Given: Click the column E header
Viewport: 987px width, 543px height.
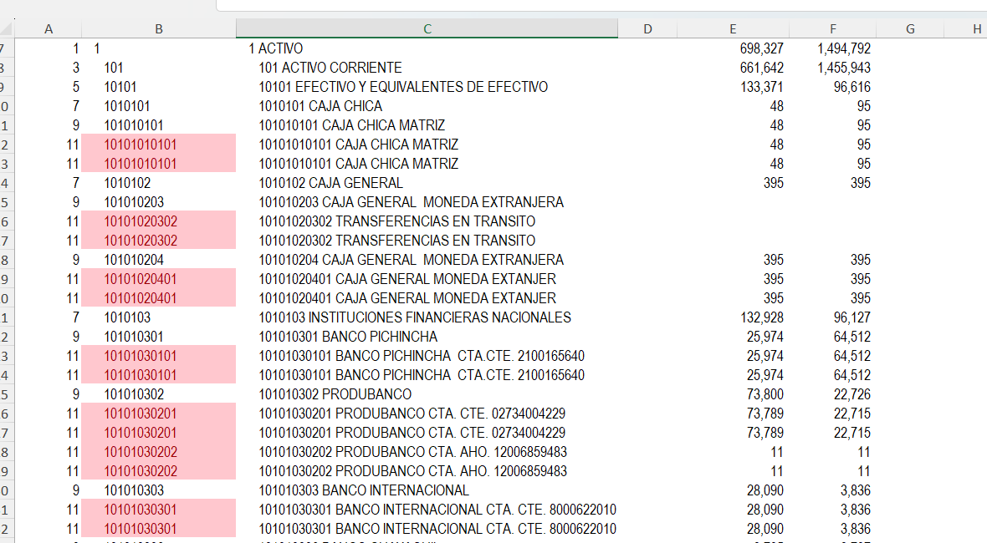Looking at the screenshot, I should [x=733, y=29].
